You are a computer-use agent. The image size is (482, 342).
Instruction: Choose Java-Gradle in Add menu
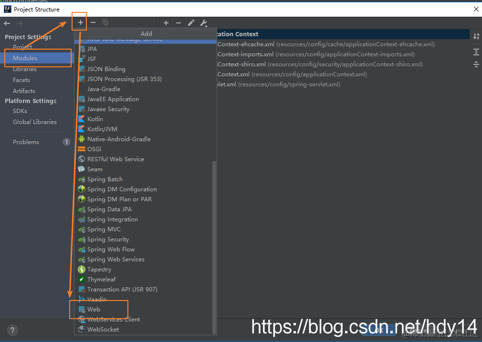pyautogui.click(x=145, y=89)
